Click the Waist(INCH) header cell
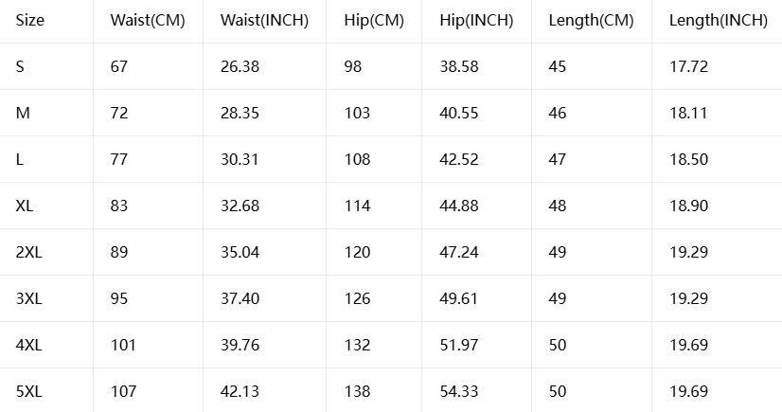Image resolution: width=782 pixels, height=412 pixels. (x=264, y=21)
